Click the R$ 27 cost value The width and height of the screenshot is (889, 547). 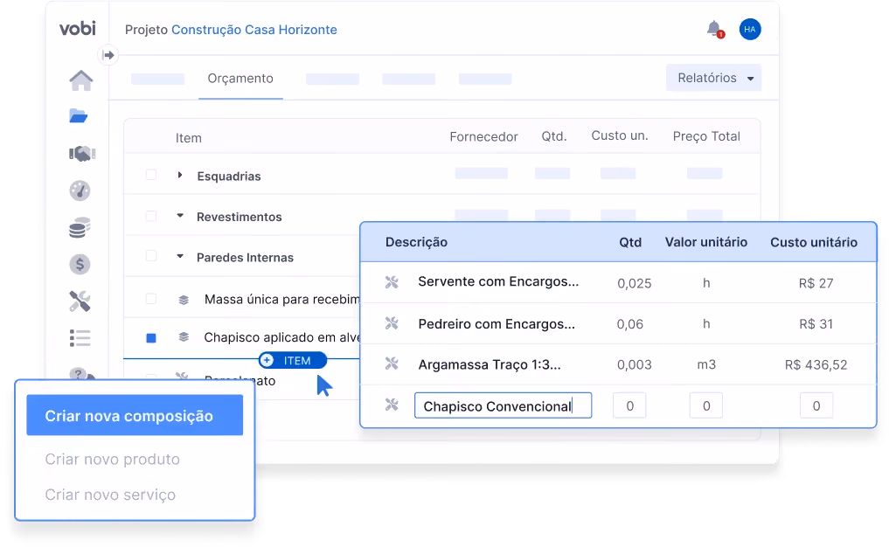pyautogui.click(x=816, y=283)
